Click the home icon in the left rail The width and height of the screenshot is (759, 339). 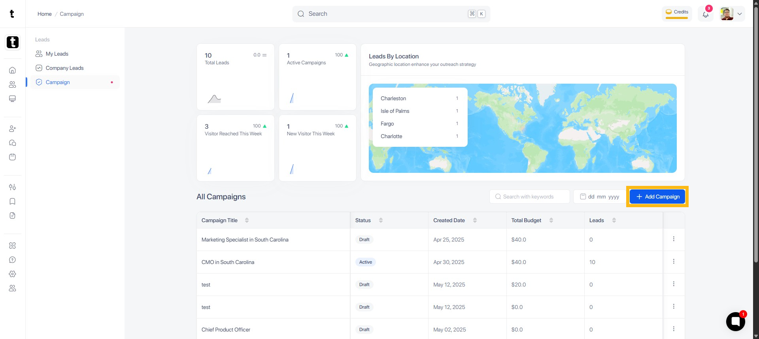click(12, 70)
